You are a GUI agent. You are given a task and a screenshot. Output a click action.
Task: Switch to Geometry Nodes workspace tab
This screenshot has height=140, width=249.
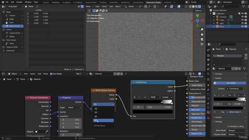click(153, 2)
